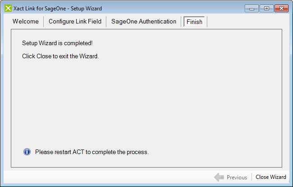Switch to the Welcome tab

point(26,22)
